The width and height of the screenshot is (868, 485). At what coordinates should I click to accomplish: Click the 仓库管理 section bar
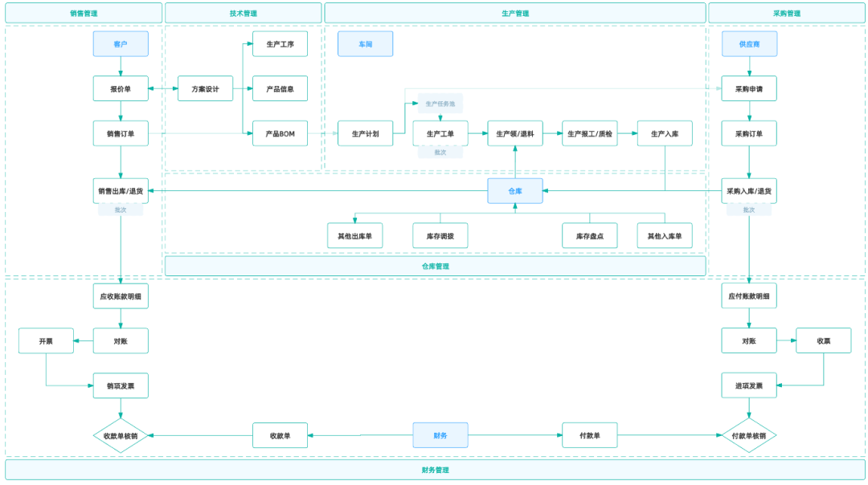click(435, 266)
